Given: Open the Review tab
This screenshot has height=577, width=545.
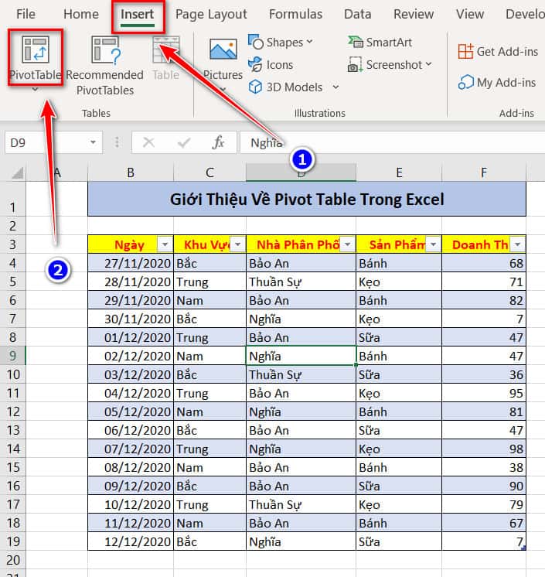Looking at the screenshot, I should (414, 15).
